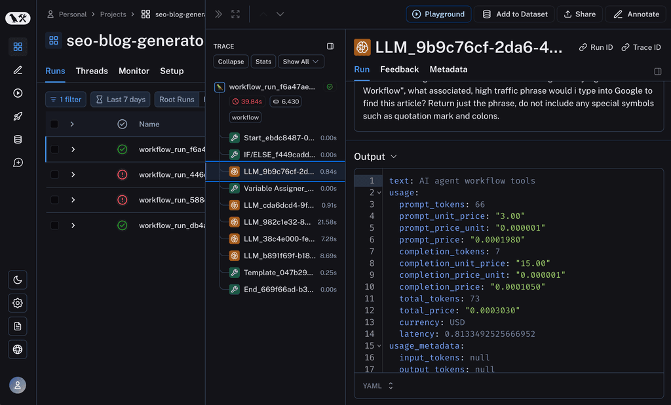The height and width of the screenshot is (405, 671).
Task: Collapse the Output section
Action: (393, 157)
